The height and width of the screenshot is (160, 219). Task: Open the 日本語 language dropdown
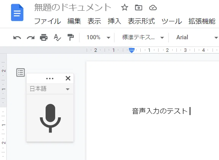[50, 89]
